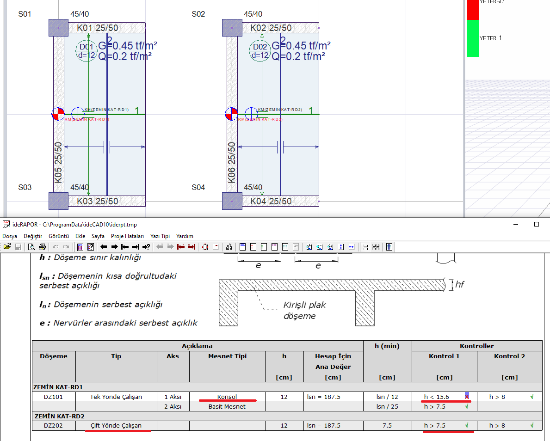
Task: Click the next project error red arrow
Action: [x=191, y=247]
